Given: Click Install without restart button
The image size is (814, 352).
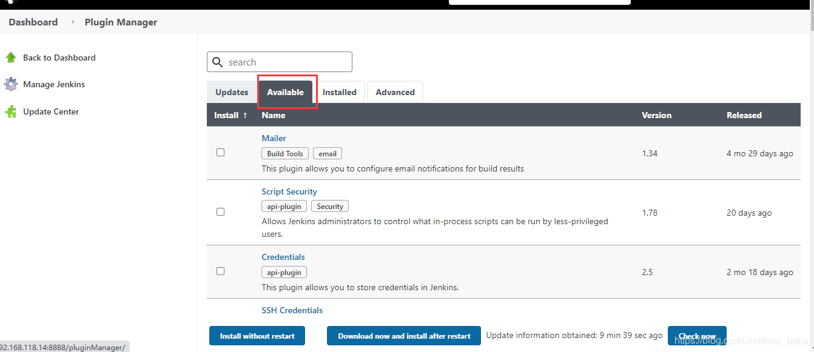Looking at the screenshot, I should tap(257, 336).
